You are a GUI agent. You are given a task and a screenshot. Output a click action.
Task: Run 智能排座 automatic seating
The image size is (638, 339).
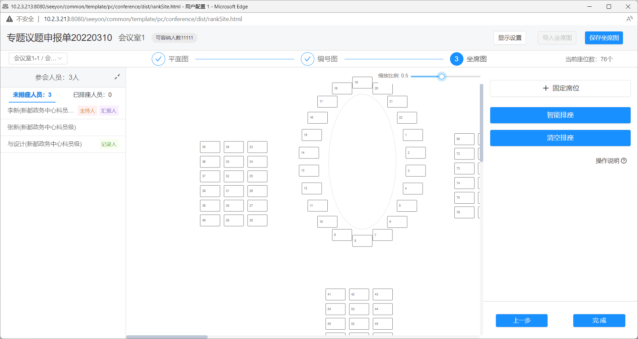tap(560, 115)
